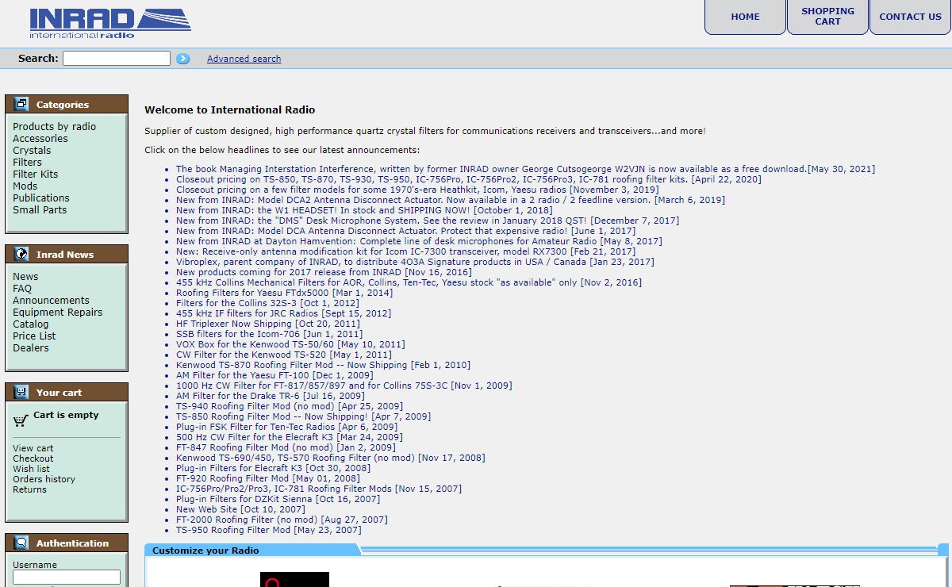Open the DMS Desk Microphone System announcement

click(428, 221)
